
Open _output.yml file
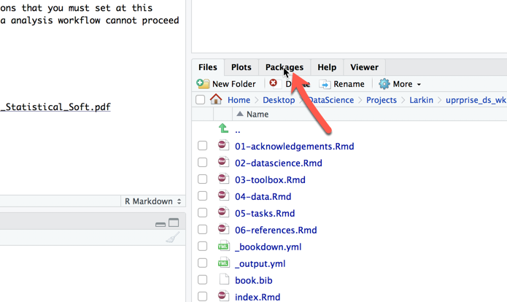pos(260,264)
